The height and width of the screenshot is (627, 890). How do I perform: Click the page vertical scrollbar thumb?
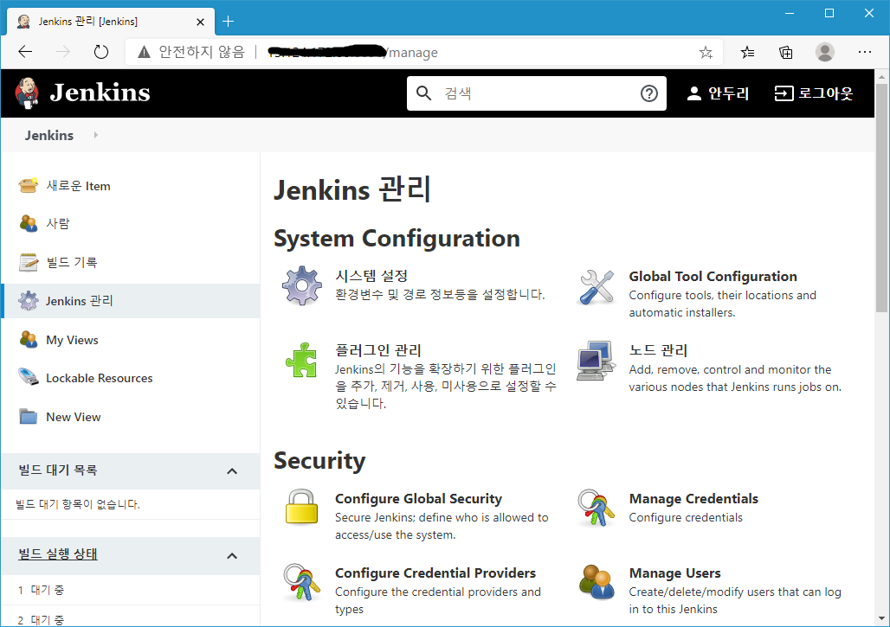point(881,197)
